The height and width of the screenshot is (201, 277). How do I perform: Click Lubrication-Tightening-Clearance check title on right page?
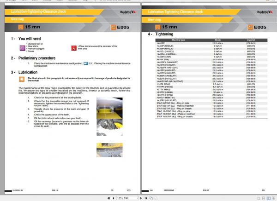point(175,12)
